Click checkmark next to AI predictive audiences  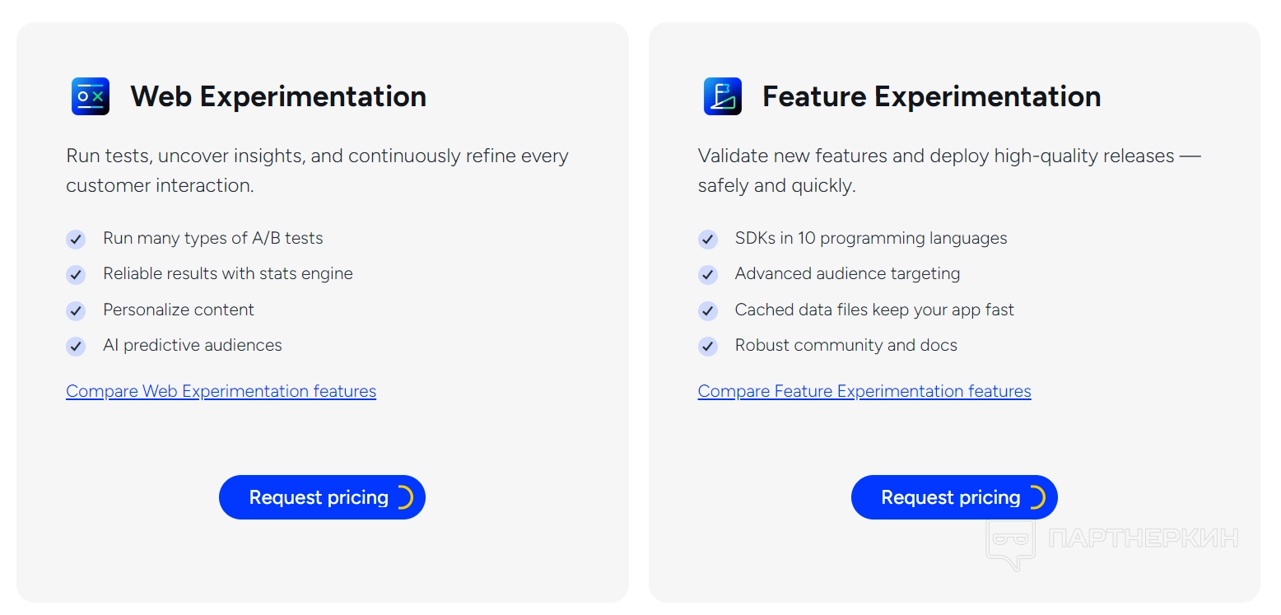[x=76, y=347]
